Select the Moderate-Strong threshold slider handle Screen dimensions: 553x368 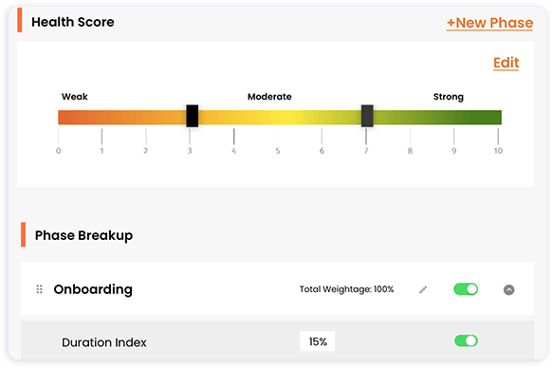[367, 116]
